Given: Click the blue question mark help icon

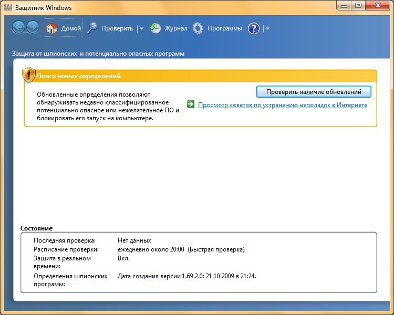Looking at the screenshot, I should 254,28.
